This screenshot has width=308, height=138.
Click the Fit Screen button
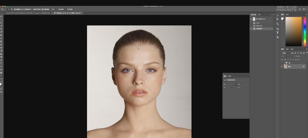click(61, 9)
